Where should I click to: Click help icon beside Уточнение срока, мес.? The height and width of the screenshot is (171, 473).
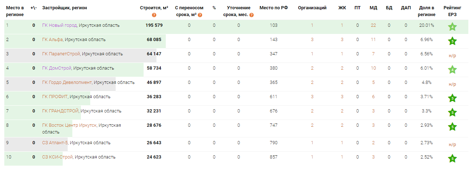[251, 15]
